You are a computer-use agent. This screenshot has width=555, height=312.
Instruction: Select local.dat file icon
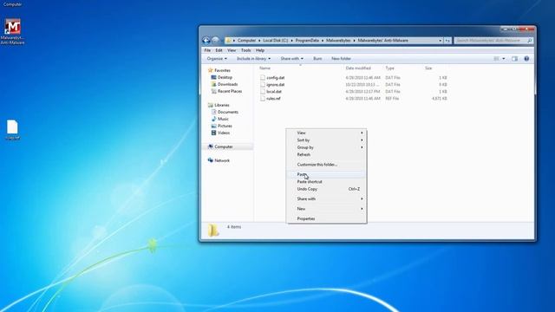(x=263, y=92)
